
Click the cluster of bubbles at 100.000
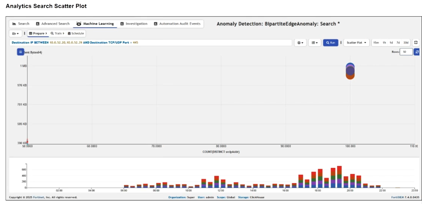coord(350,71)
